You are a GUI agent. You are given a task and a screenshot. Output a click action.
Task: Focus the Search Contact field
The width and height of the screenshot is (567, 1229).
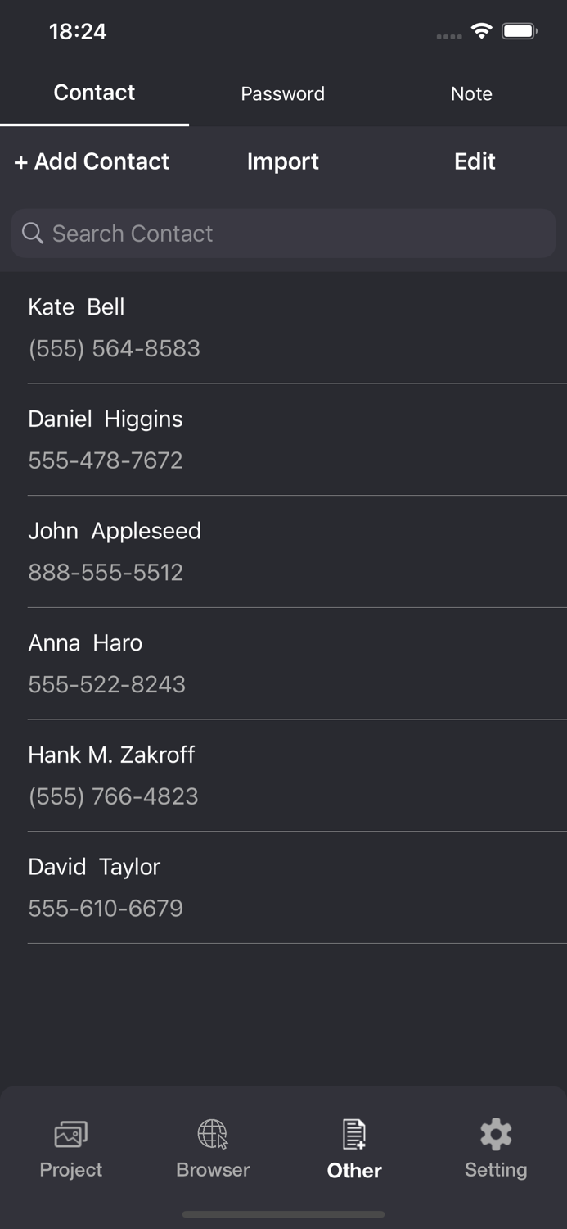(295, 234)
